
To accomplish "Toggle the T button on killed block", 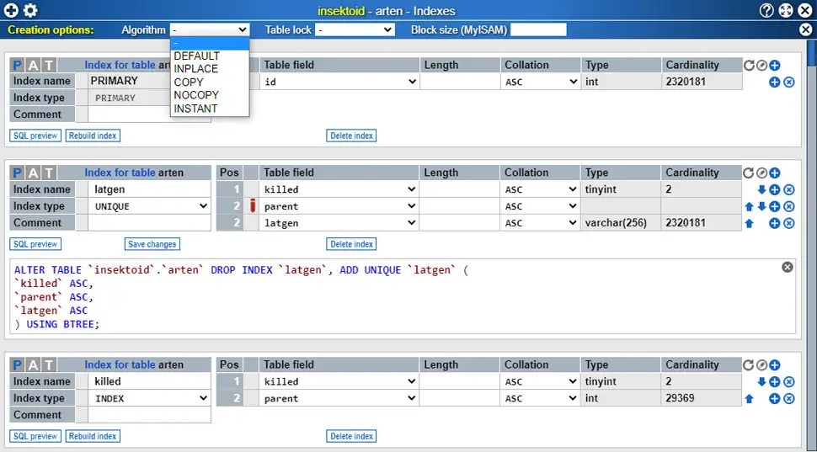I will 49,365.
